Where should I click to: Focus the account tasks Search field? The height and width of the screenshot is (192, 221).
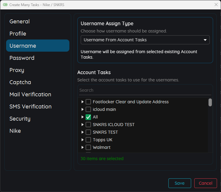145,90
